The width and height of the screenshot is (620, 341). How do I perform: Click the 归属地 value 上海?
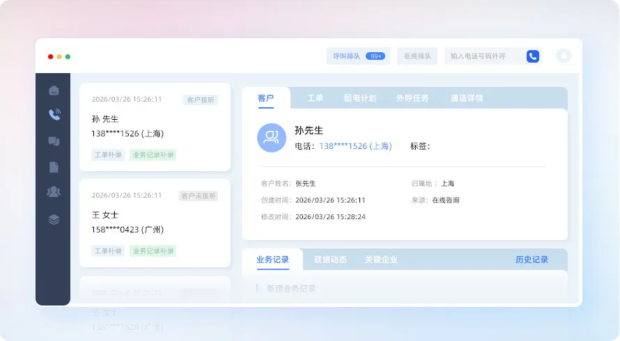pyautogui.click(x=448, y=183)
